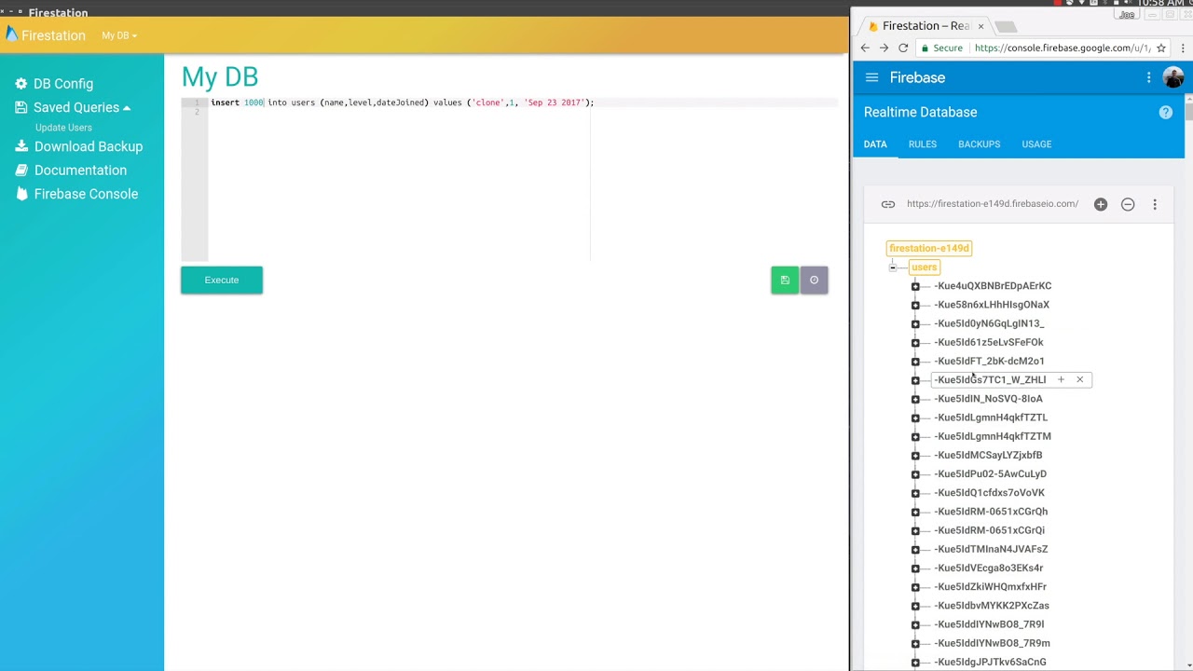1193x671 pixels.
Task: Add child to -Kue5IdGs7TC1_W_ZHLI node
Action: [1061, 380]
